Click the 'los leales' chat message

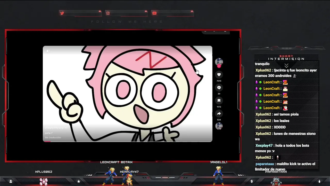[282, 121]
